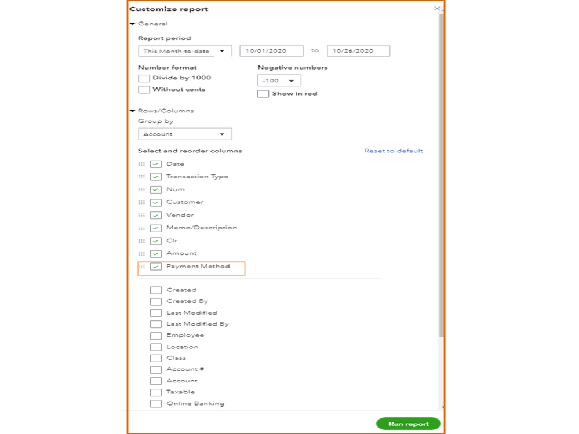579x434 pixels.
Task: Click drag handle beside Payment Method
Action: 142,267
